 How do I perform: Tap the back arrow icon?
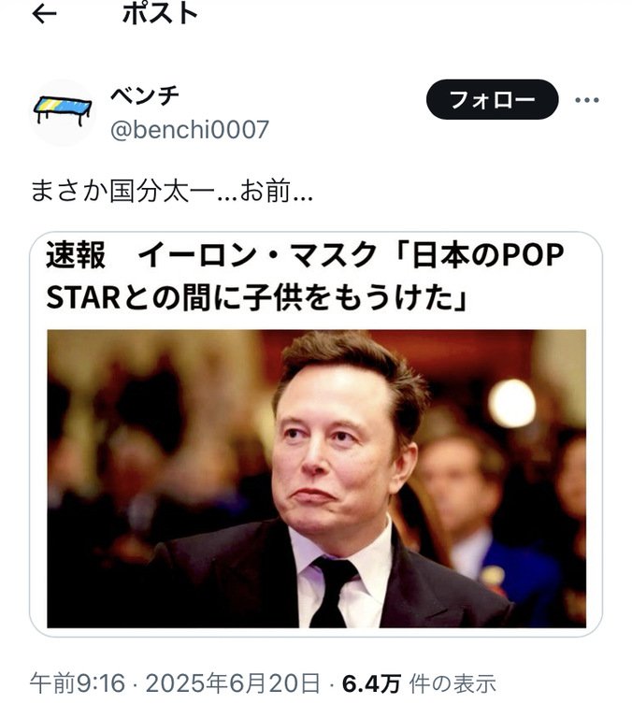[45, 14]
